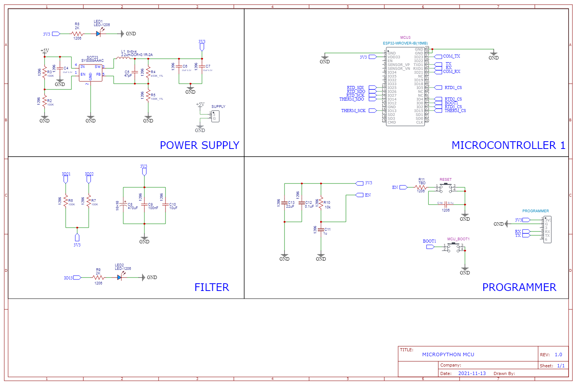Viewport: 577px width, 385px height.
Task: Select resistor R5 100K_1% symbol
Action: pos(148,95)
